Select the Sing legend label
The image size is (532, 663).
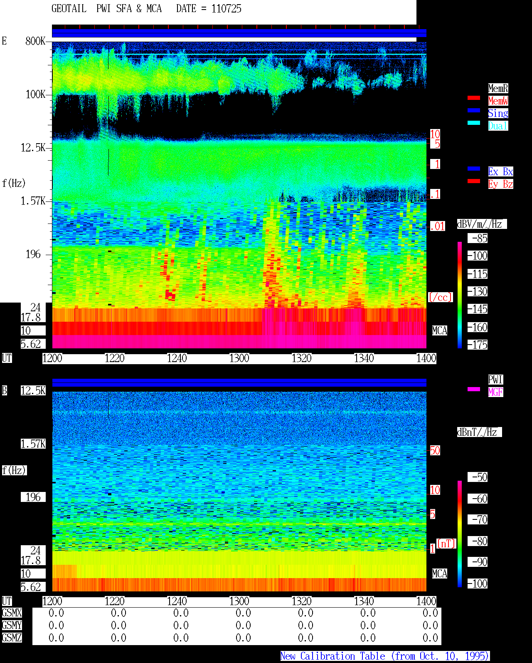point(498,113)
